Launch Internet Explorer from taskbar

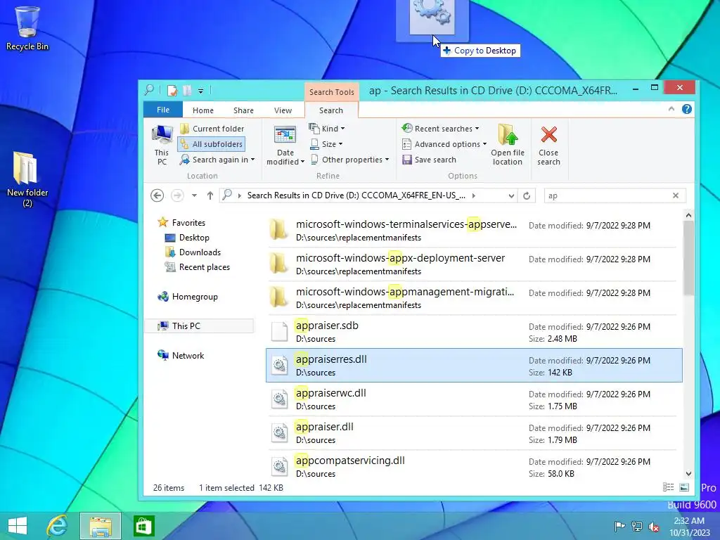57,526
